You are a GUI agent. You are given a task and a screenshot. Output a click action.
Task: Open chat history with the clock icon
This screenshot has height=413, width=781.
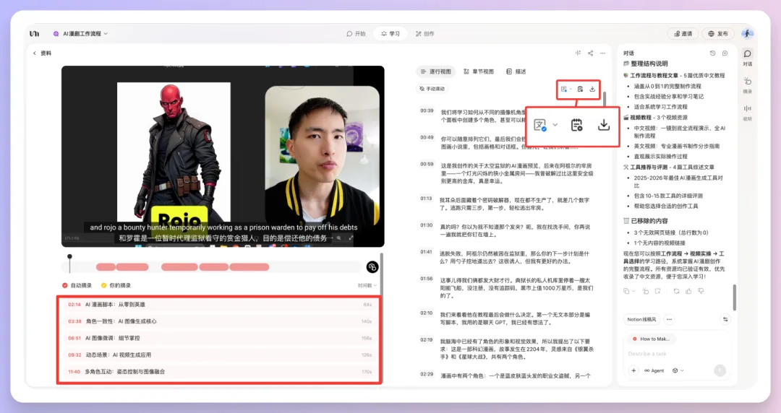(x=712, y=53)
